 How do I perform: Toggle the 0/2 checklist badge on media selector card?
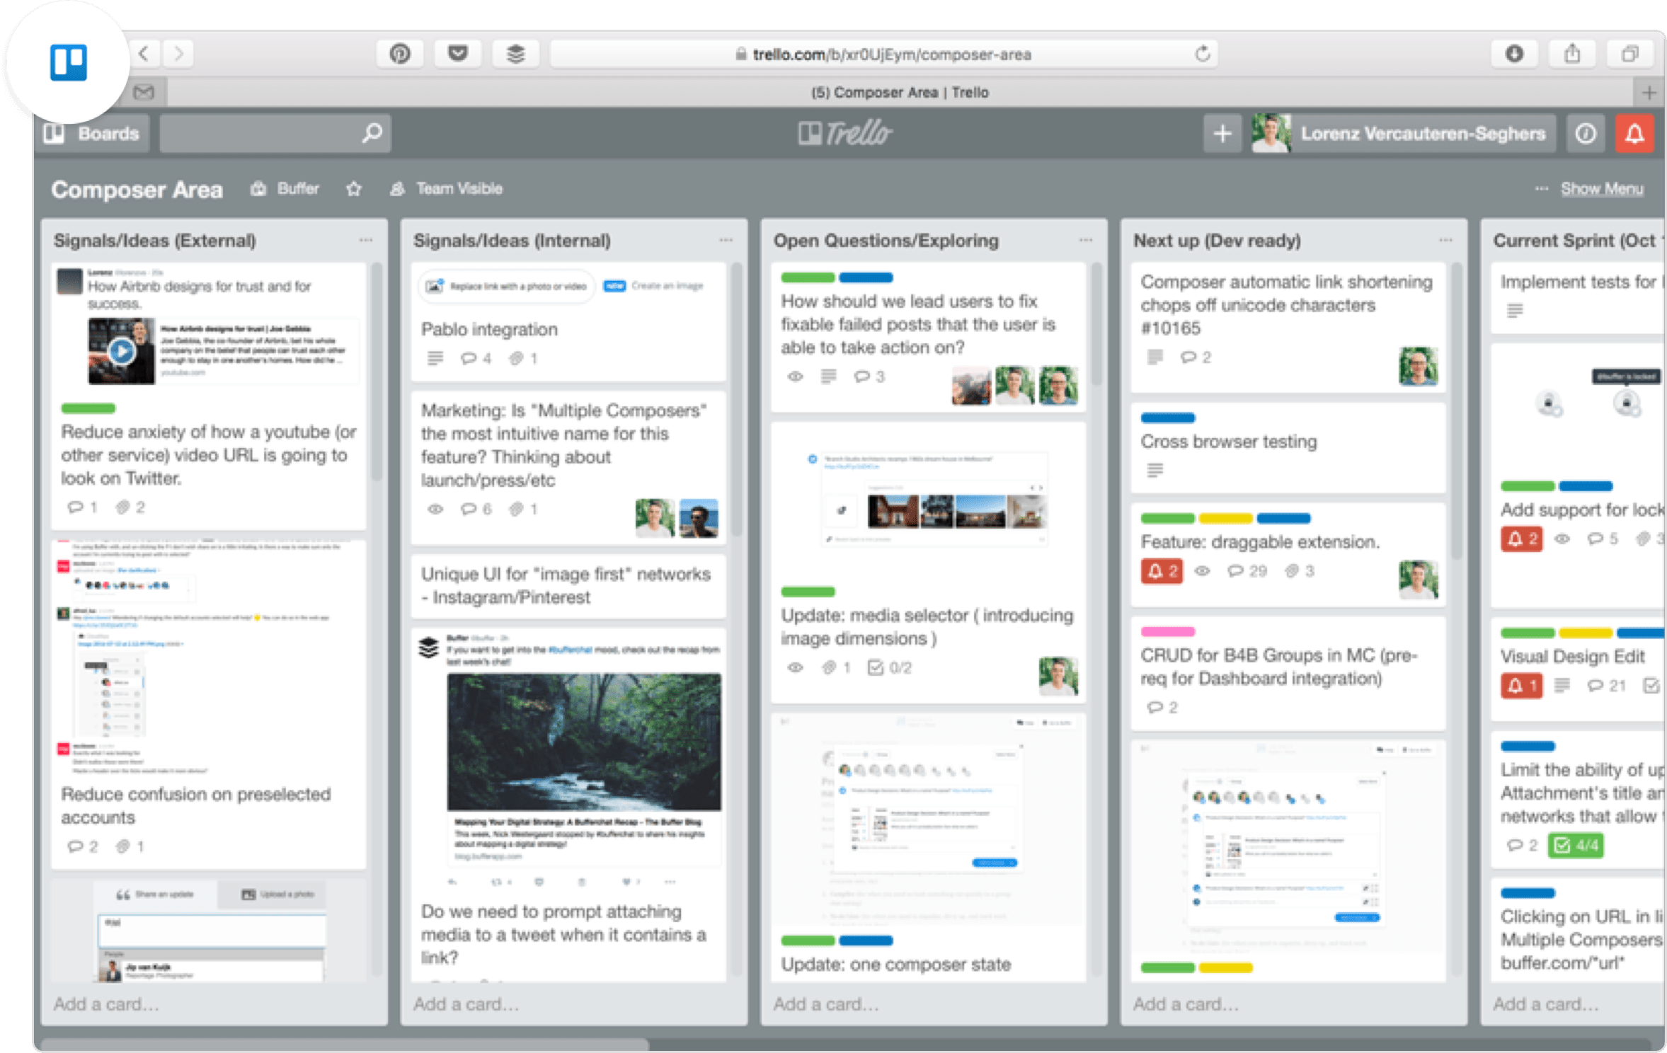click(890, 667)
